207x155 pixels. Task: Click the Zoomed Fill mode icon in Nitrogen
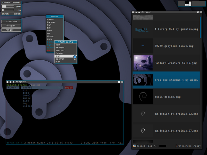point(135,146)
